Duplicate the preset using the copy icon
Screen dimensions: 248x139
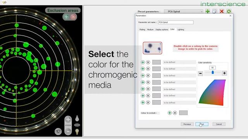point(214,11)
